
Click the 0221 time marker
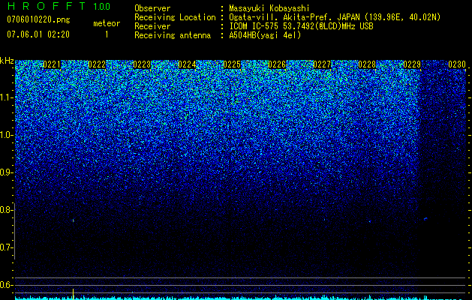pyautogui.click(x=52, y=64)
